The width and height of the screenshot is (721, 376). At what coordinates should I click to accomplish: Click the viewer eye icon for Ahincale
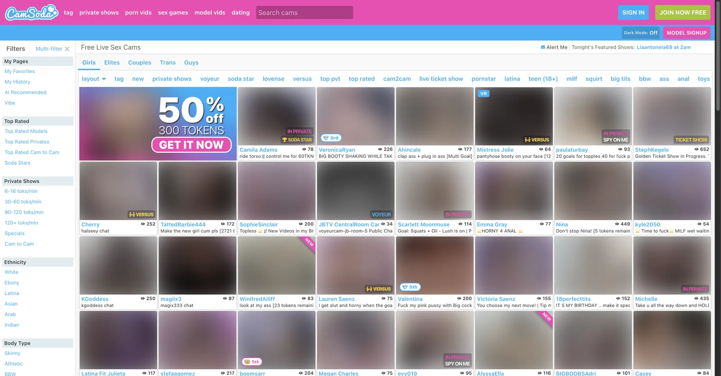tap(460, 149)
